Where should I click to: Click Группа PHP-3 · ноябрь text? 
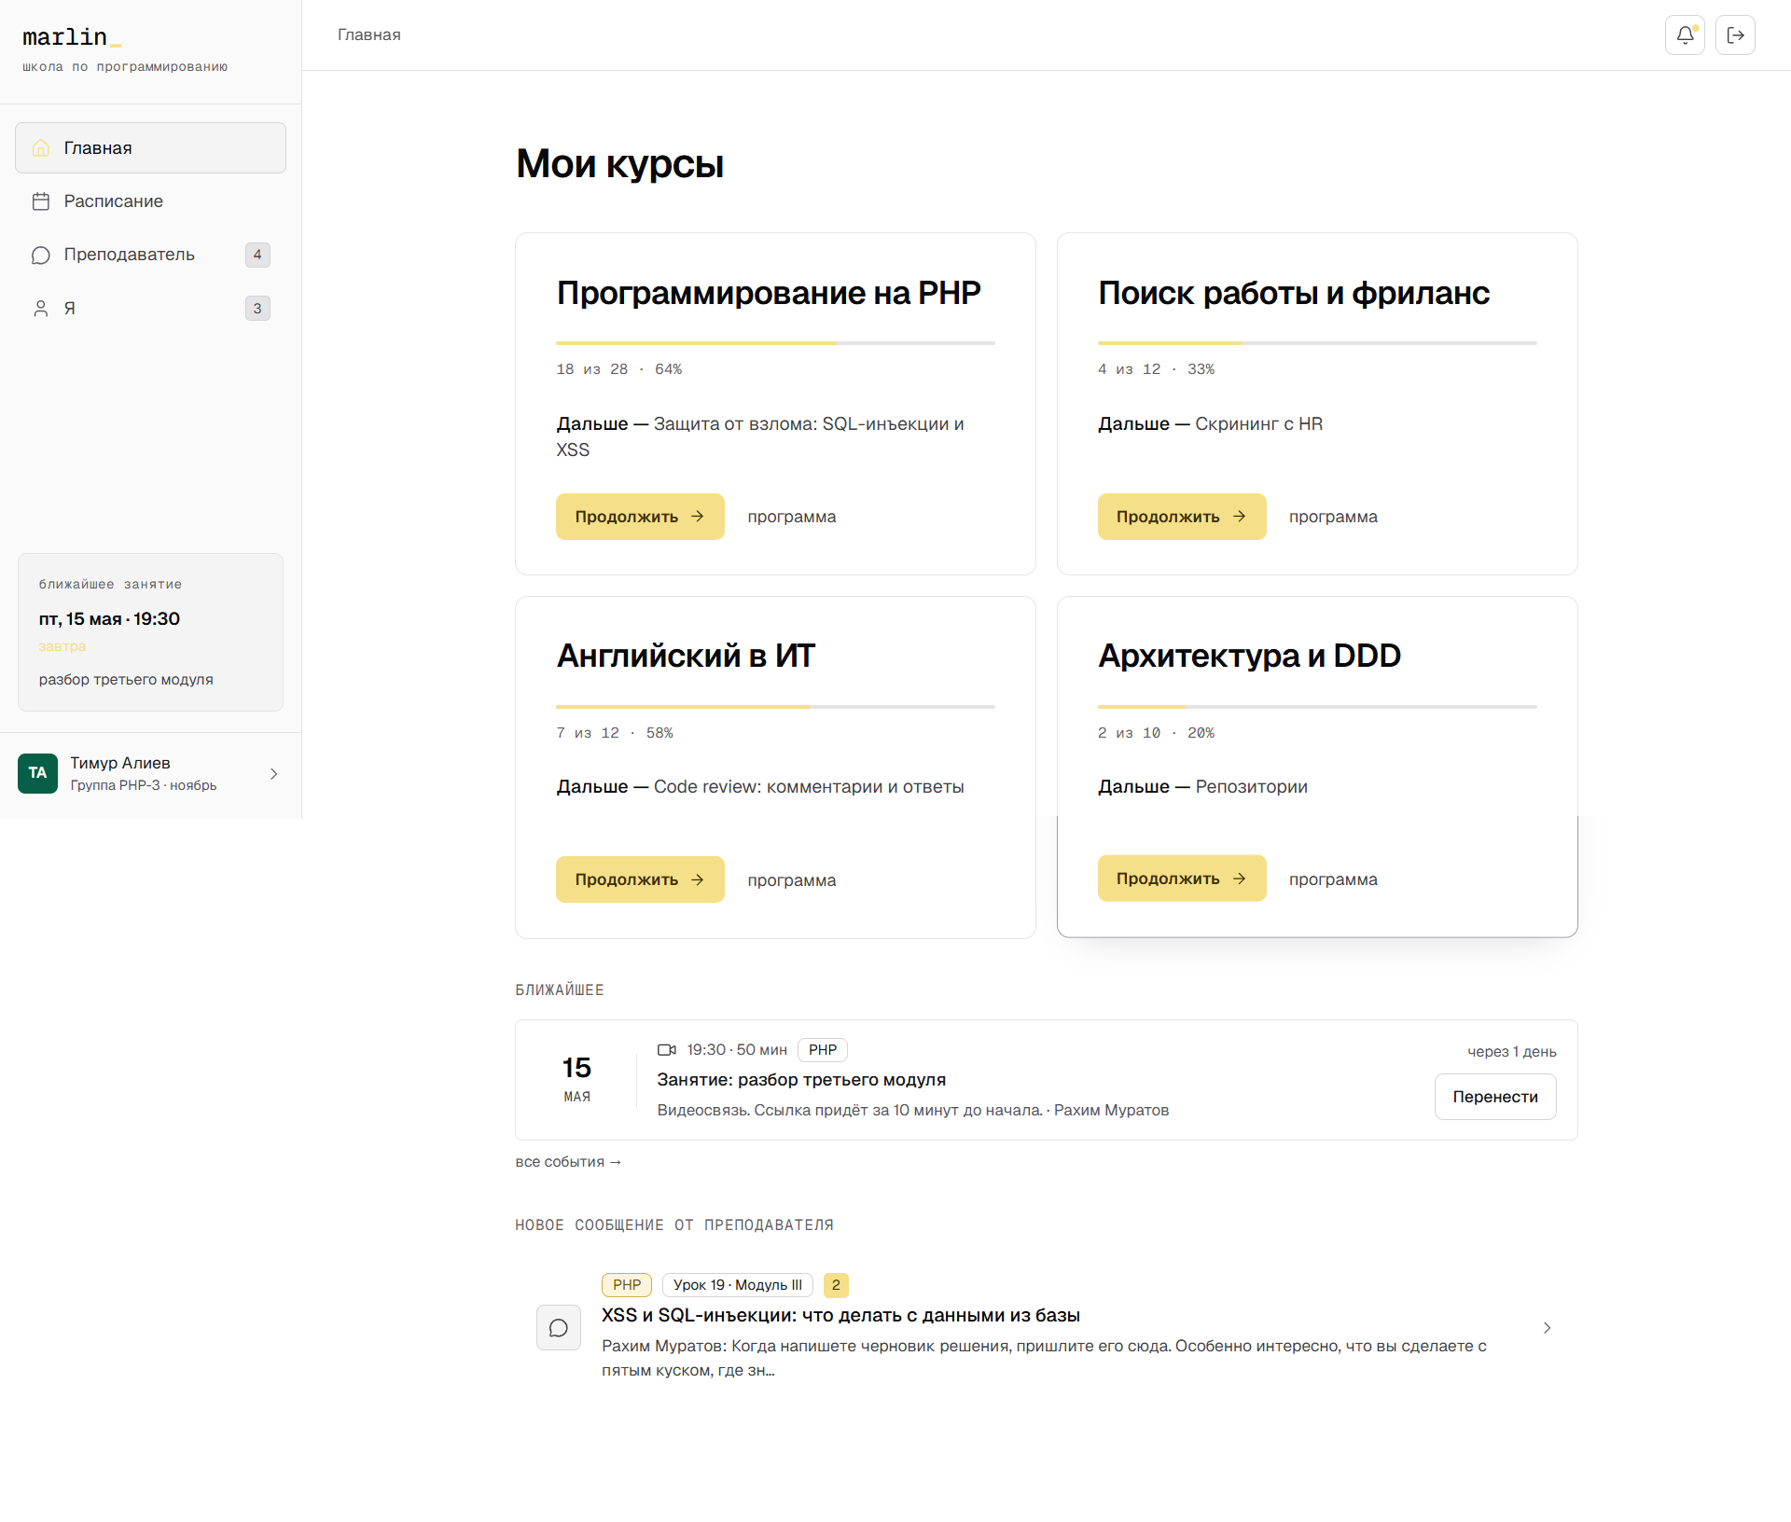144,785
